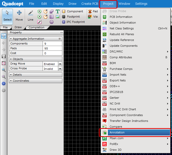The width and height of the screenshot is (172, 155).
Task: Open the NC Drill submenu
Action: (x=135, y=104)
